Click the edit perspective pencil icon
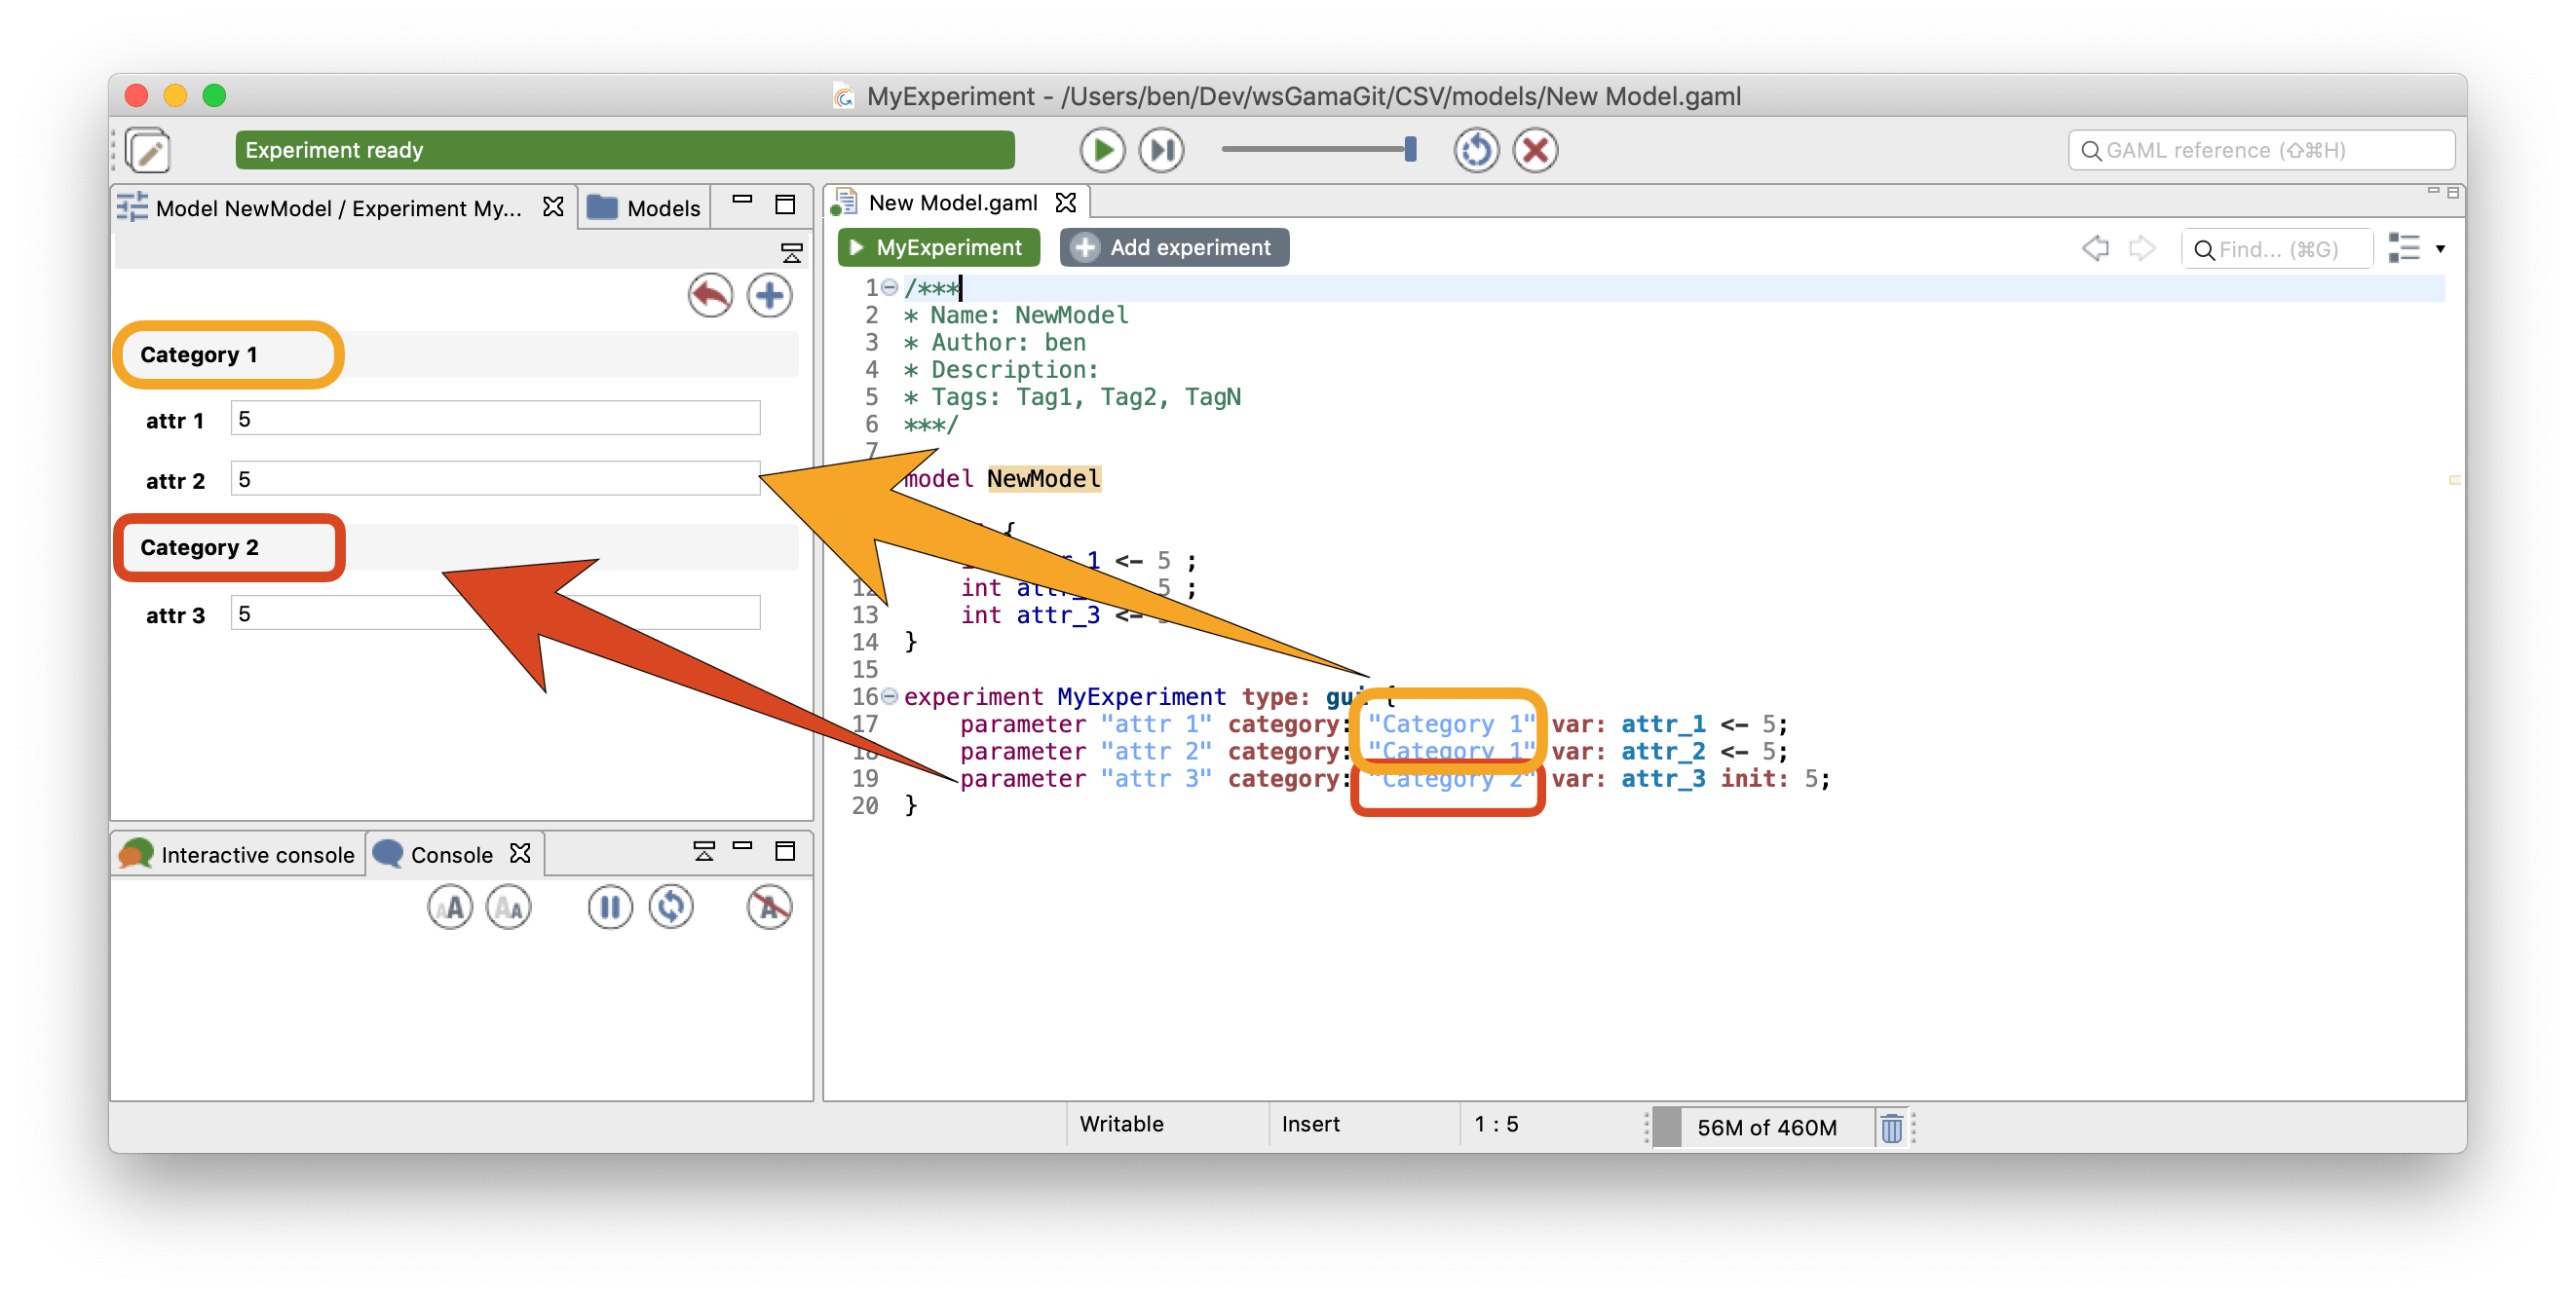This screenshot has width=2576, height=1297. (149, 151)
